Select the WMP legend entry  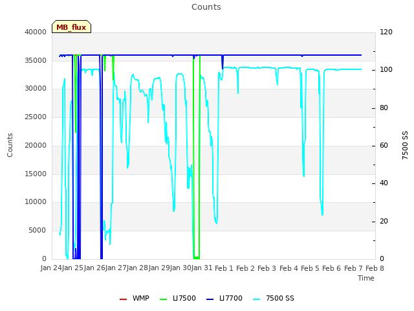(135, 298)
